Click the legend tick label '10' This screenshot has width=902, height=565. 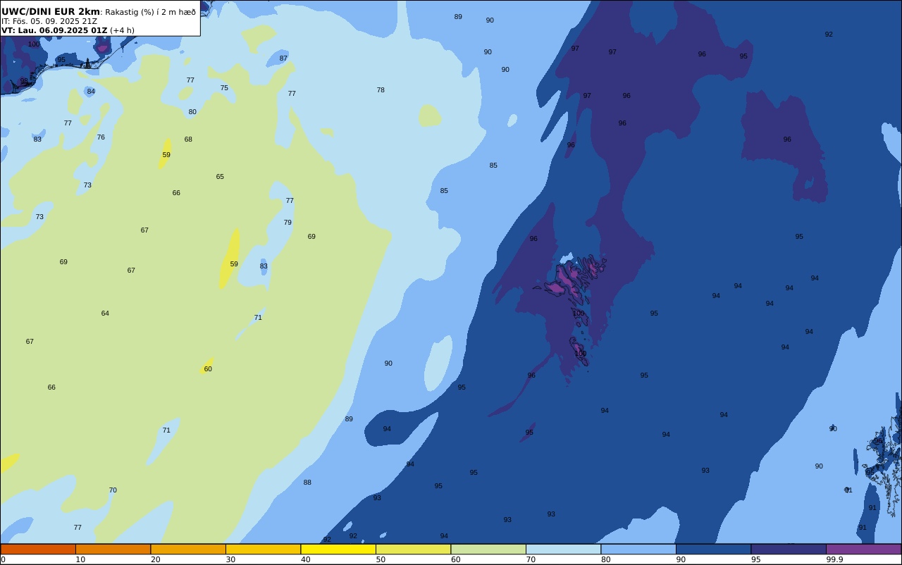pyautogui.click(x=80, y=559)
